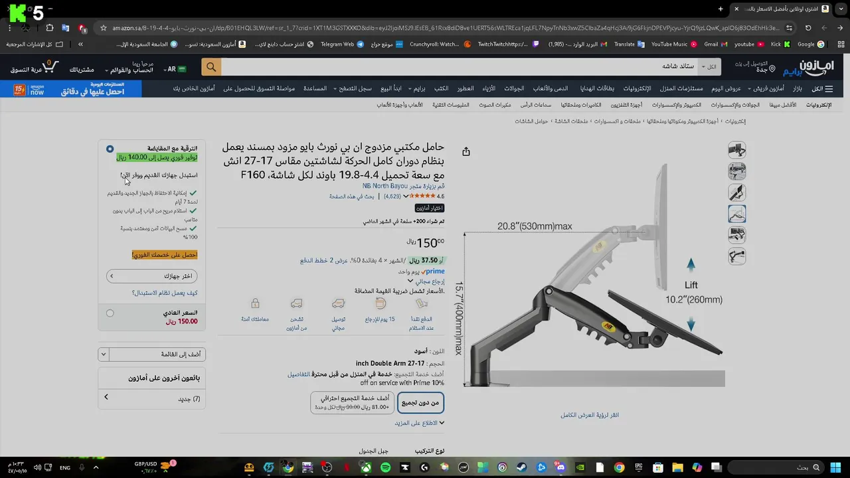The width and height of the screenshot is (850, 478).
Task: Open a new browser tab
Action: click(721, 9)
